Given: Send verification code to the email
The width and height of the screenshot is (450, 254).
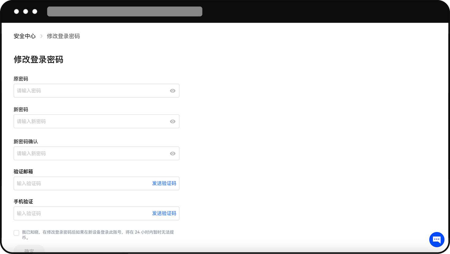Looking at the screenshot, I should pyautogui.click(x=164, y=183).
